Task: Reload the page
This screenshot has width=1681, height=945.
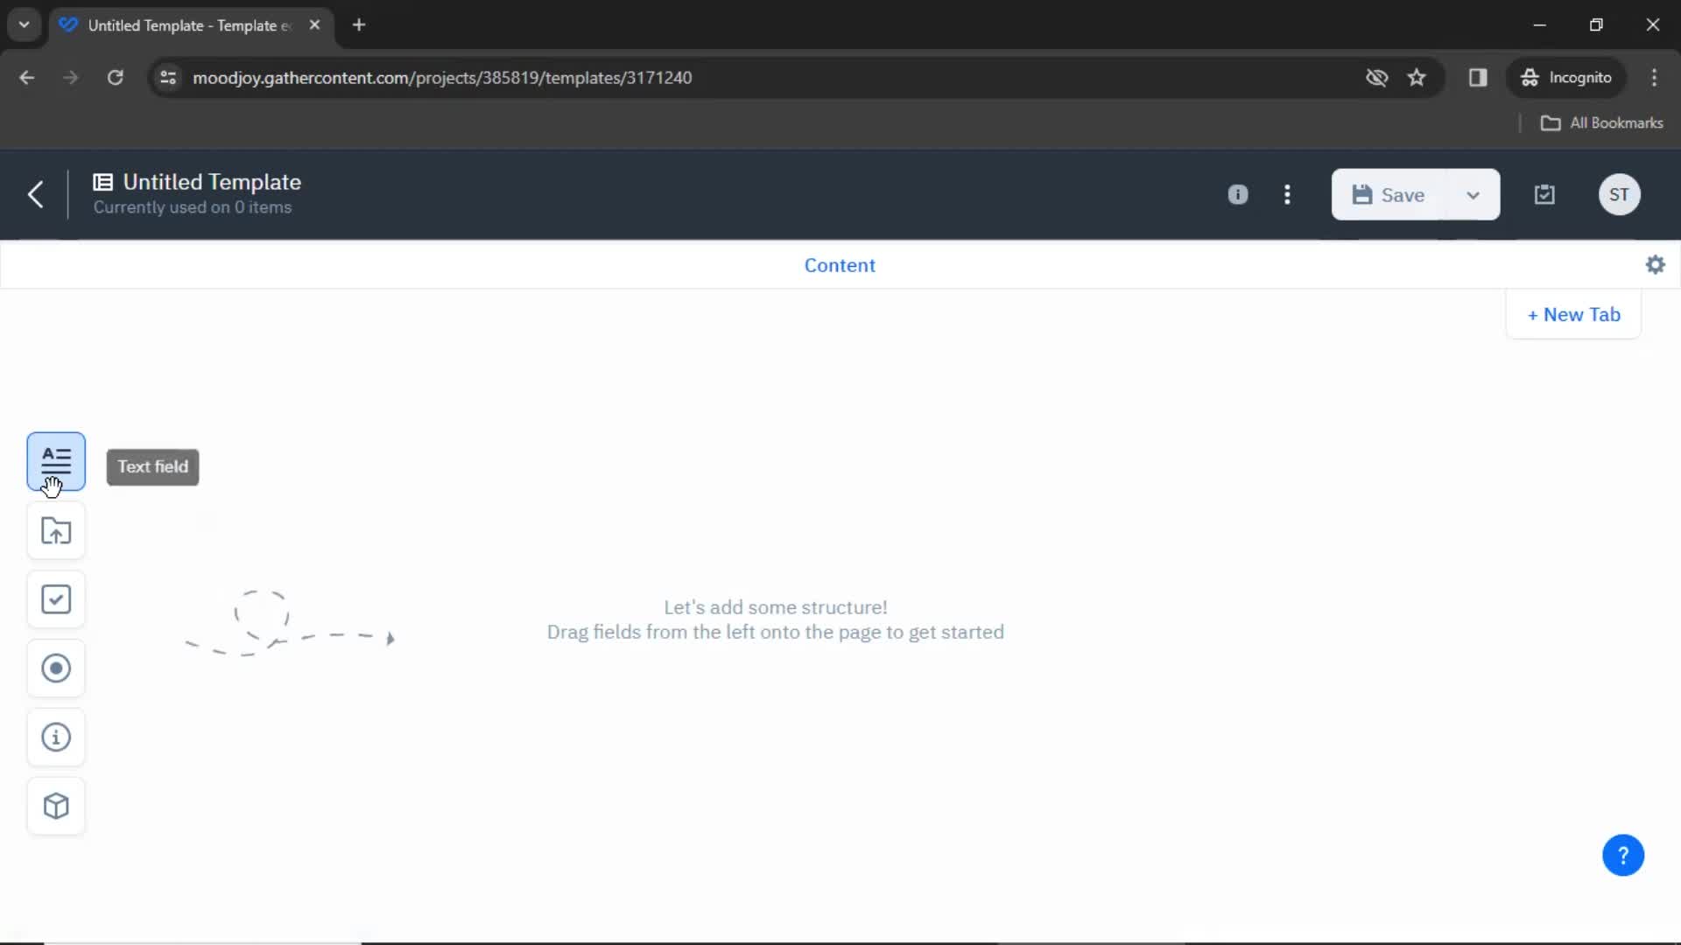Action: click(115, 77)
